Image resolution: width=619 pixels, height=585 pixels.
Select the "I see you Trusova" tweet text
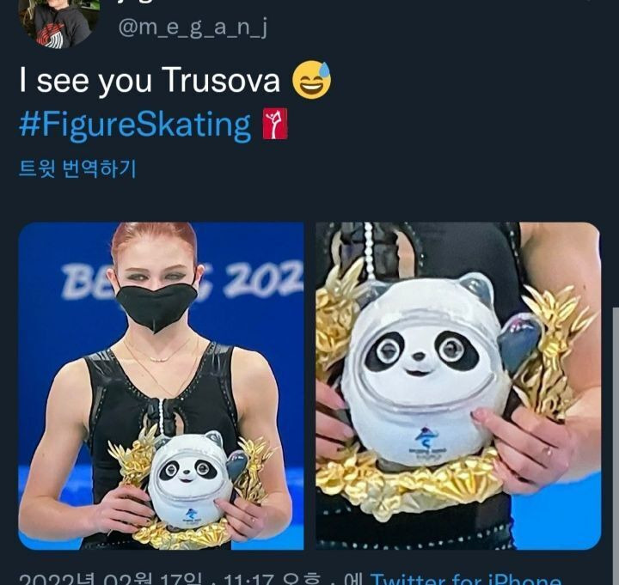(150, 80)
